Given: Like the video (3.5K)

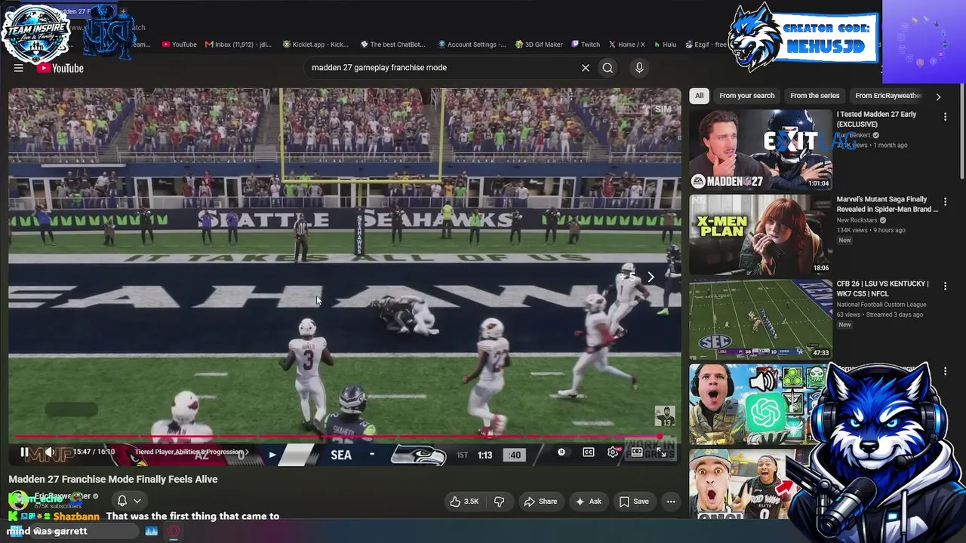Looking at the screenshot, I should [x=464, y=502].
